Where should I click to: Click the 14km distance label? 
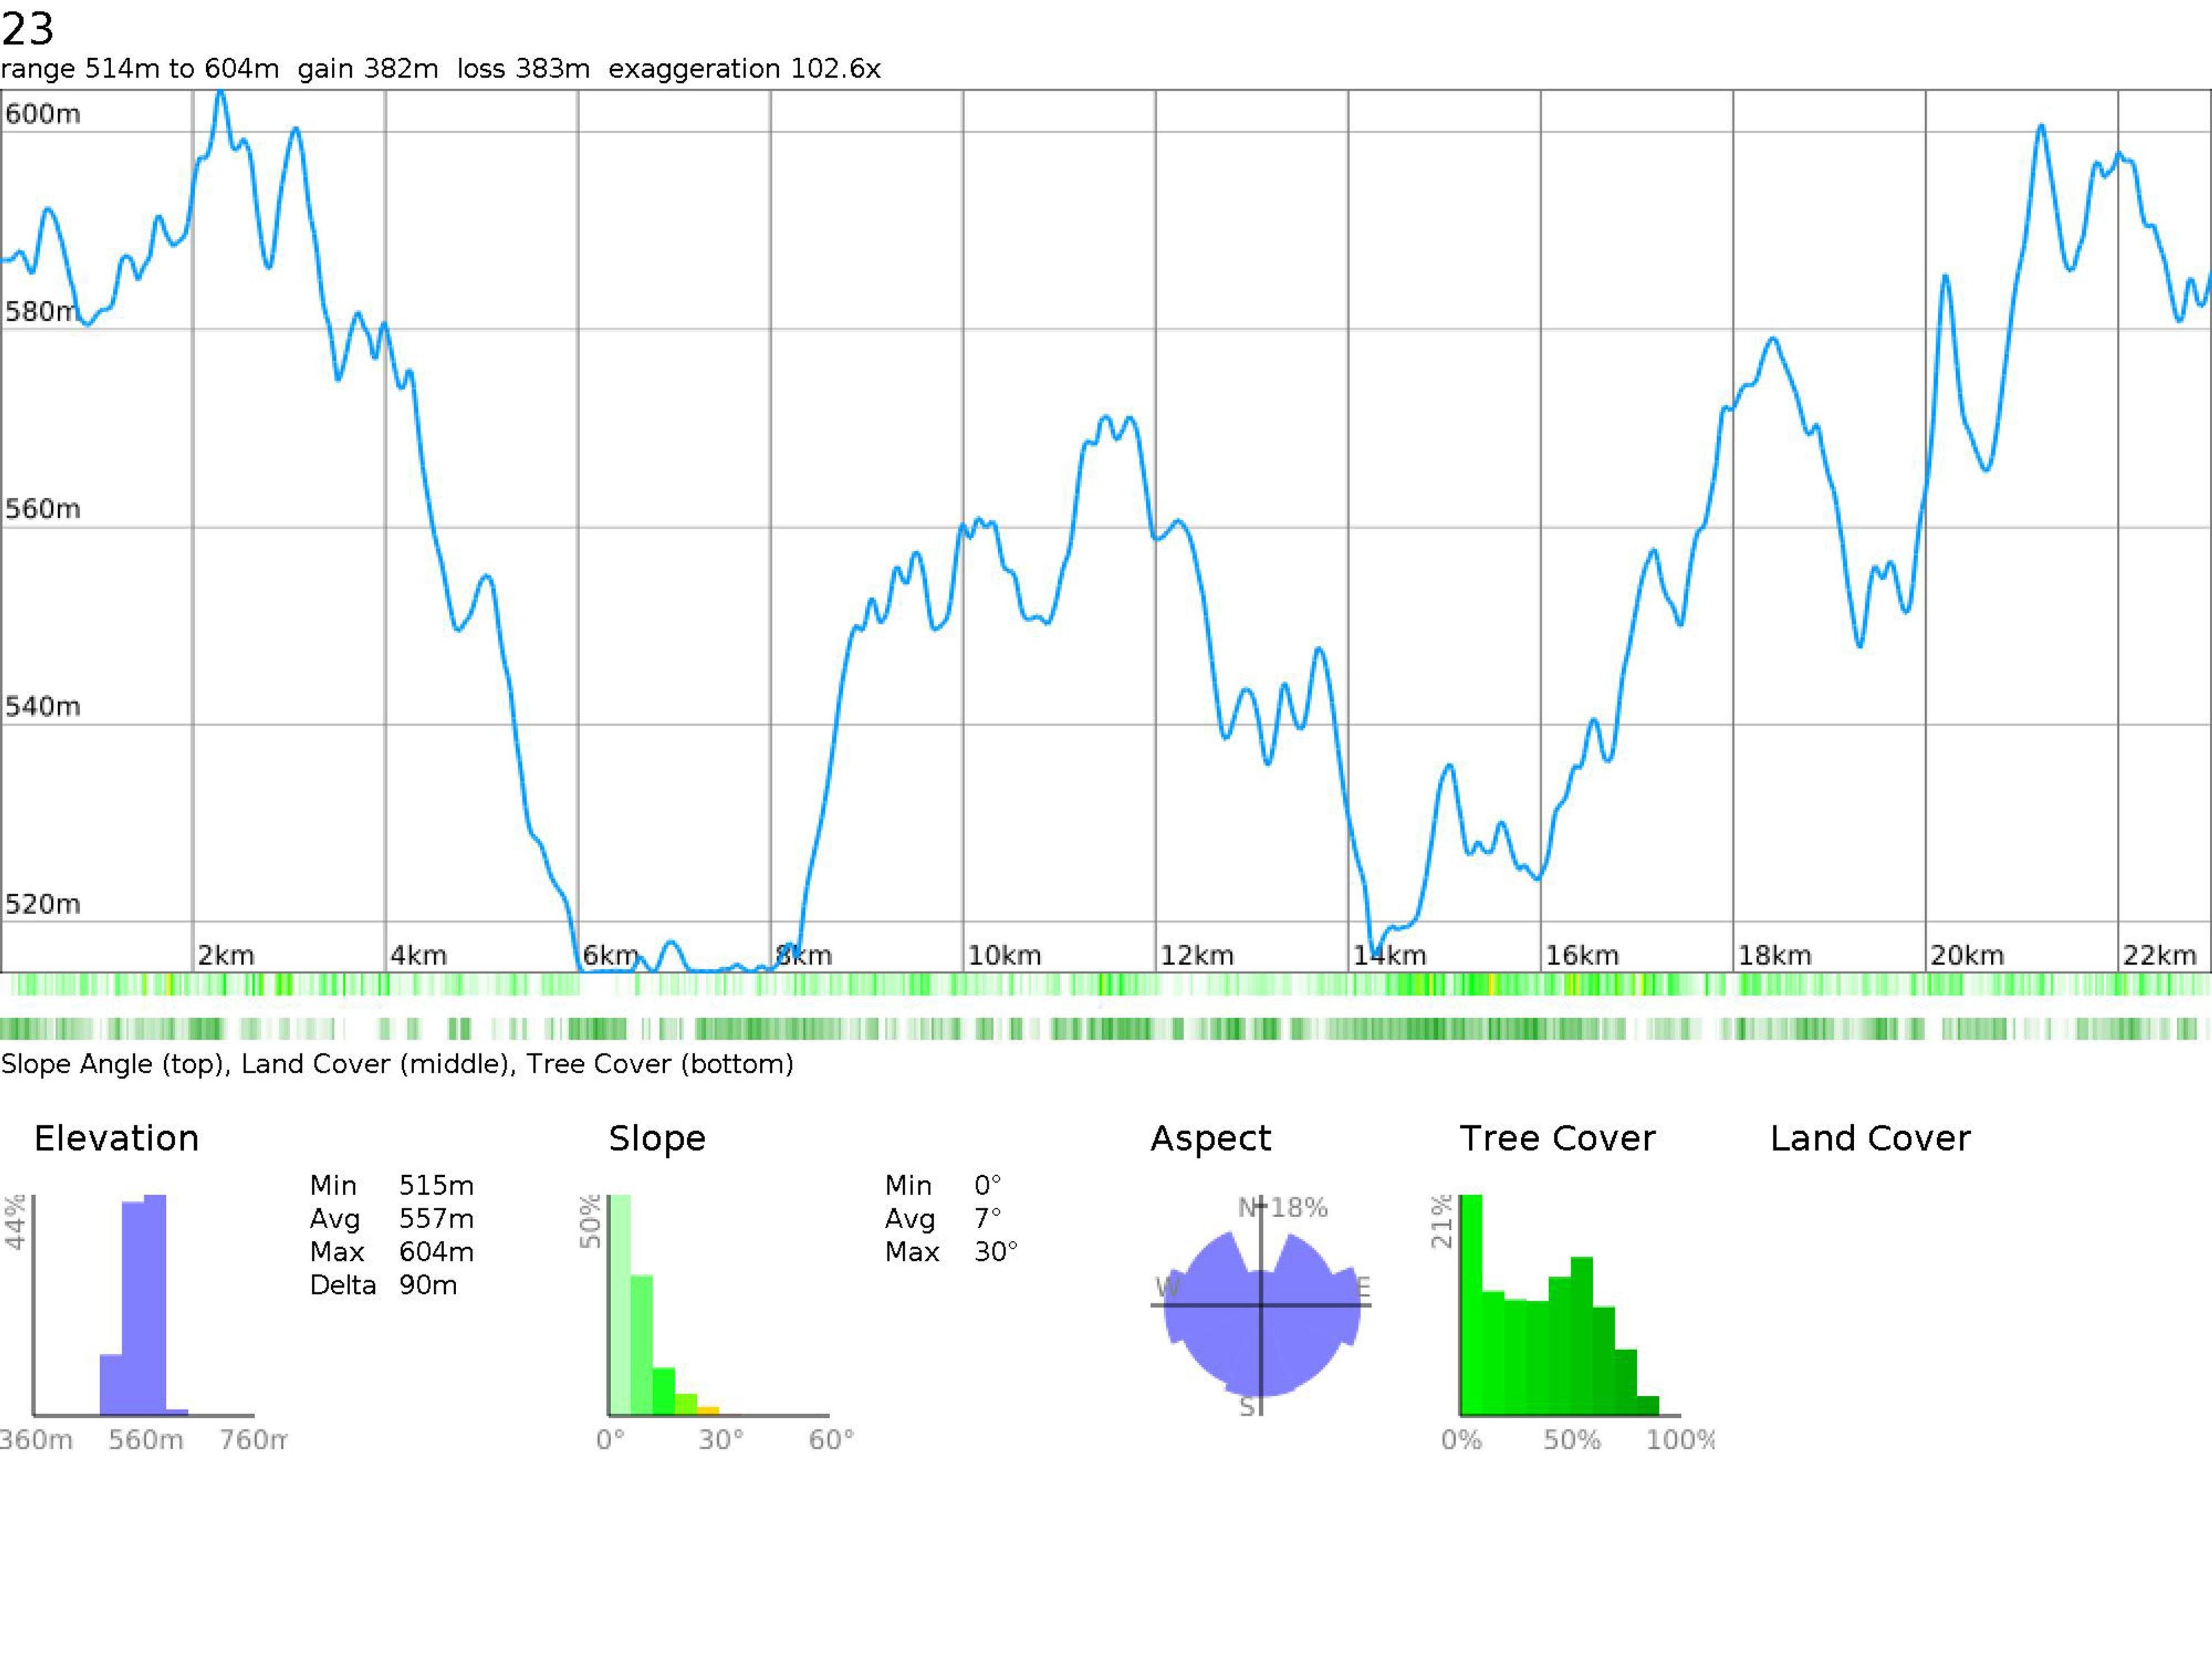1389,955
